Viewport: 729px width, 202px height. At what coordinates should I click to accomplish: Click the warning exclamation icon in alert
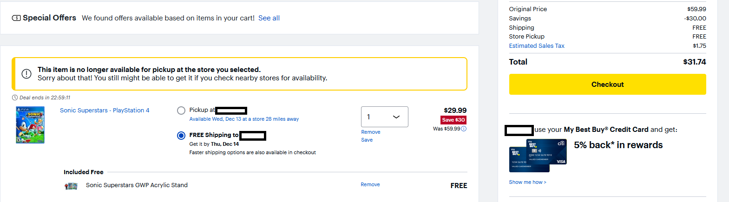pyautogui.click(x=26, y=74)
